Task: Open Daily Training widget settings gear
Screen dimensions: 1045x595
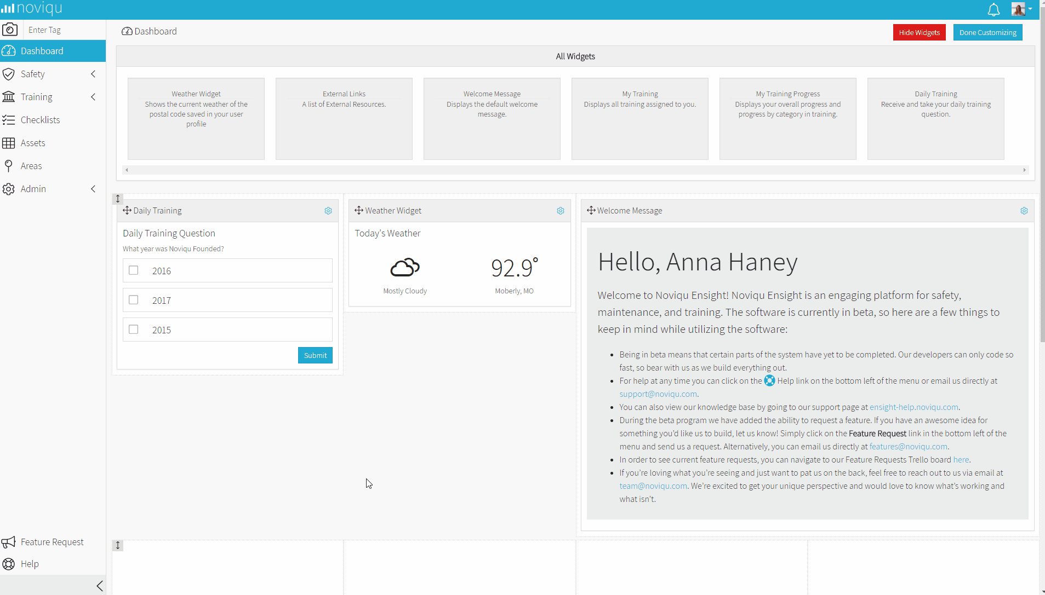Action: coord(328,211)
